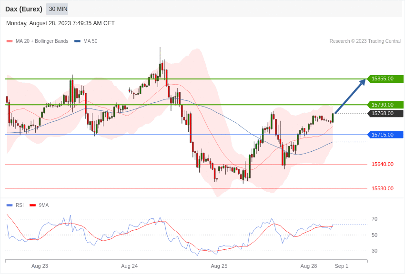Click the 15715.00 blue pivot tag
The image size is (405, 274).
(x=385, y=135)
